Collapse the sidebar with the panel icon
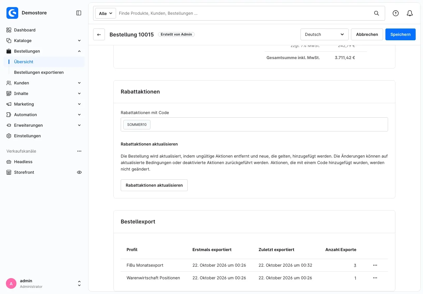423x294 pixels. pos(79,13)
